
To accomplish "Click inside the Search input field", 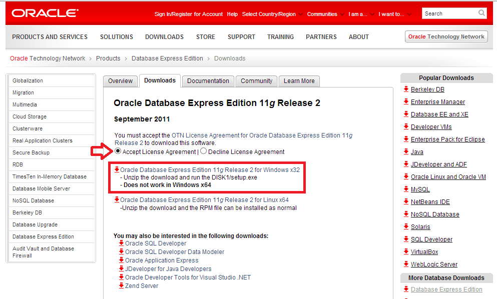I will 450,13.
